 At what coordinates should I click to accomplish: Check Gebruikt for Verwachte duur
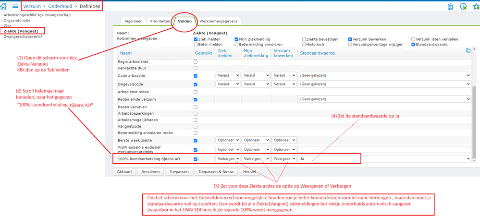tap(196, 68)
